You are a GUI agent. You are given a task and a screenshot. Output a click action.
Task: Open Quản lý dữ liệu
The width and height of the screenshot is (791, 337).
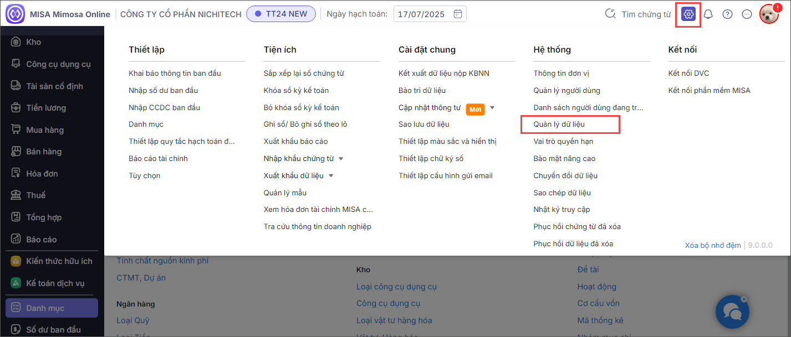559,125
